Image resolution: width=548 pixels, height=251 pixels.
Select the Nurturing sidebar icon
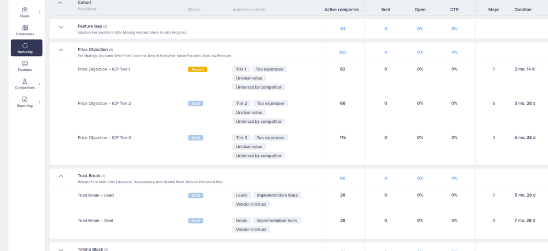tap(25, 48)
